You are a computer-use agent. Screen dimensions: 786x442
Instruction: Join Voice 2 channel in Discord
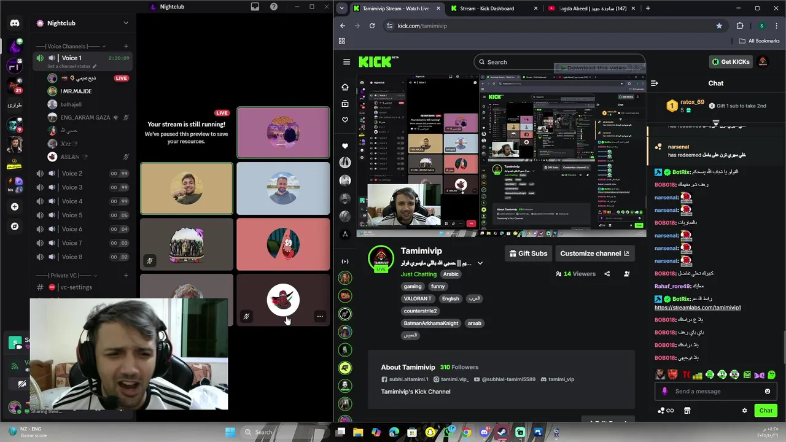pyautogui.click(x=83, y=174)
